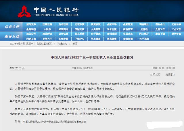Viewport: 184px width, 131px height.
Task: Open the 办事大厅 service page
Action: coord(47,39)
